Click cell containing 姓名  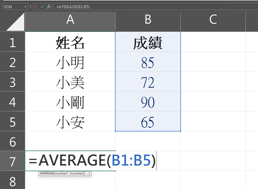[x=70, y=42]
